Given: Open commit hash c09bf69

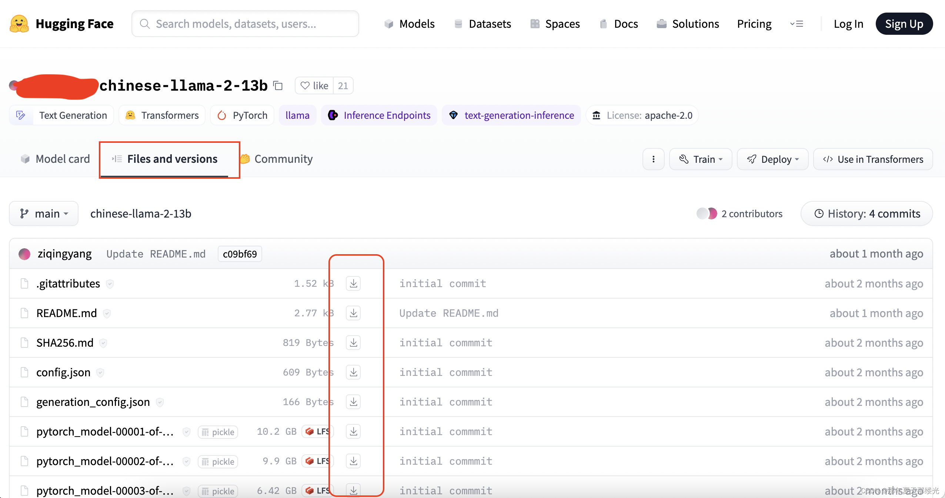Looking at the screenshot, I should coord(240,254).
